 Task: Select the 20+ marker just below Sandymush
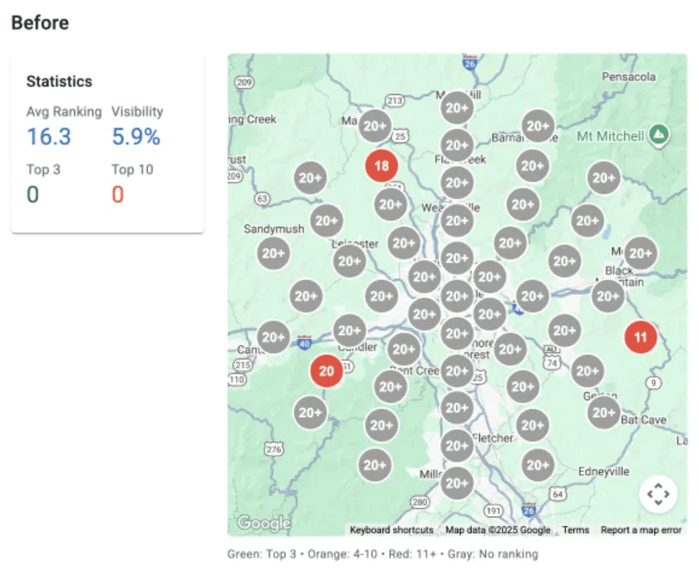(273, 253)
